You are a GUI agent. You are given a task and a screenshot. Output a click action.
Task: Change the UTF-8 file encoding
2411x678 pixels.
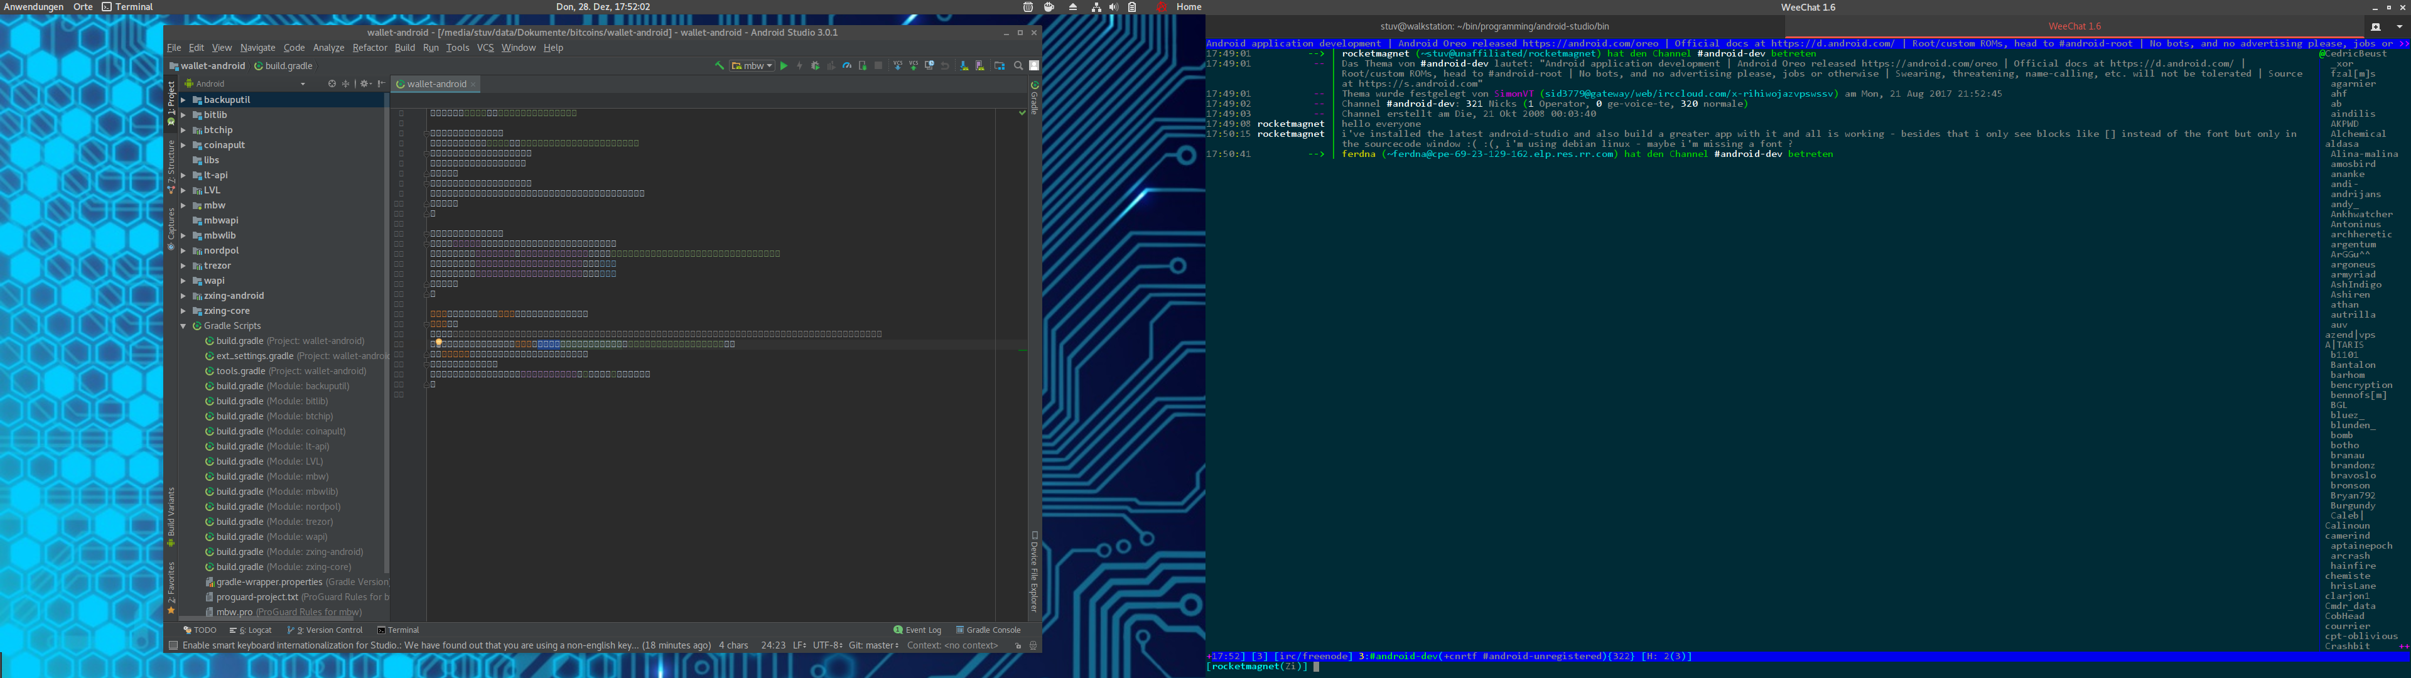[x=828, y=645]
